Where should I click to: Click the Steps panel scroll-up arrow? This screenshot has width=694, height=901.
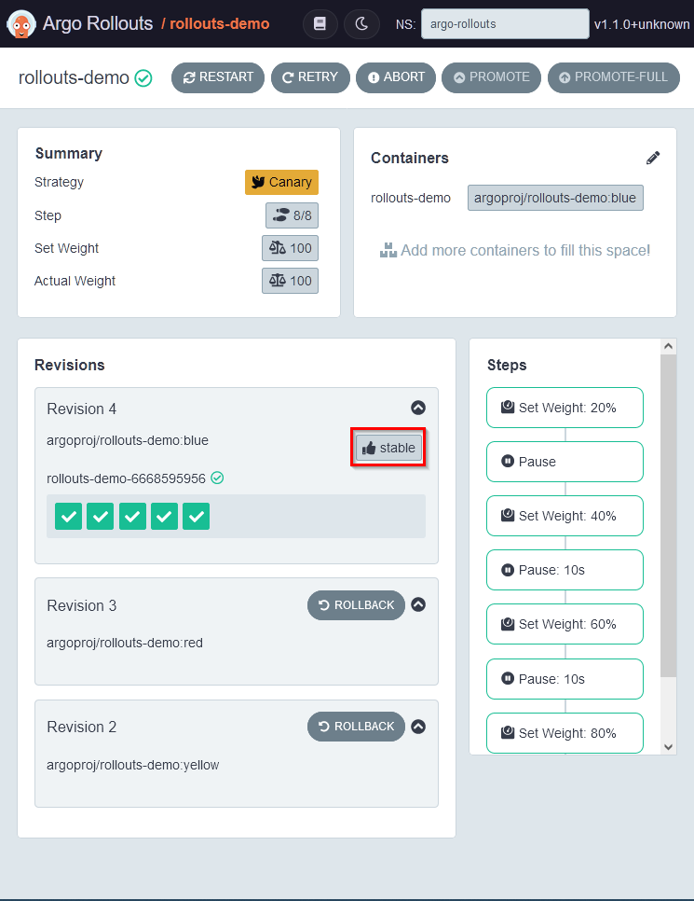[x=668, y=346]
